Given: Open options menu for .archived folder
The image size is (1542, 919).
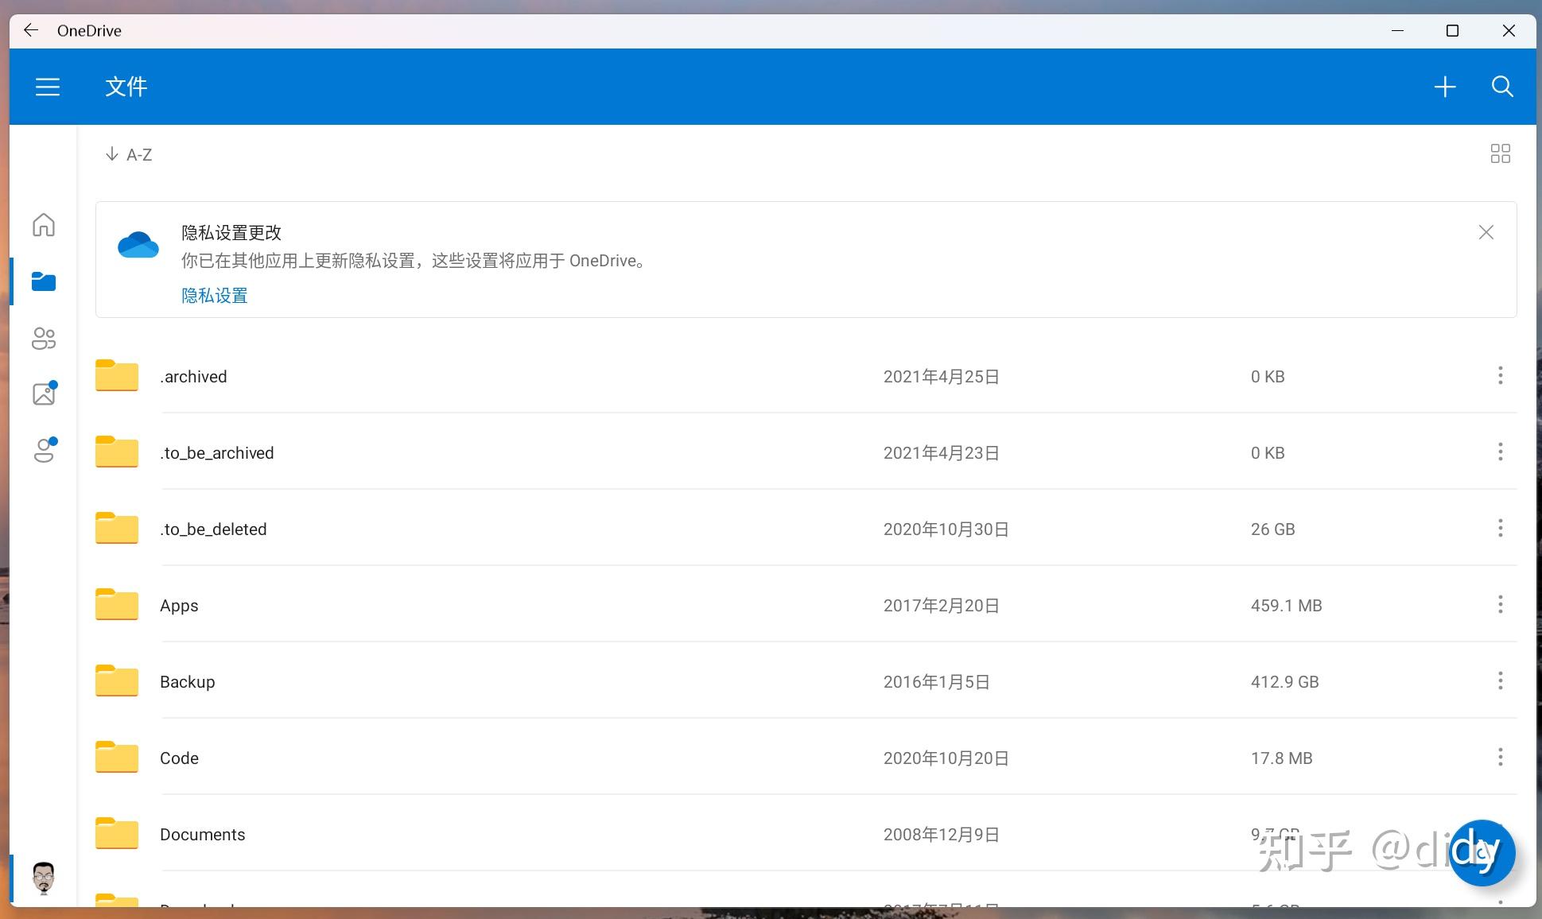Looking at the screenshot, I should (x=1501, y=376).
